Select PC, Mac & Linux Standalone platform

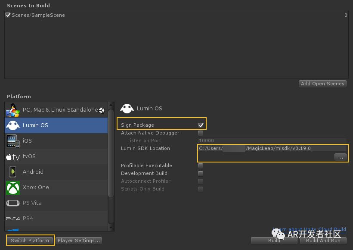point(56,110)
